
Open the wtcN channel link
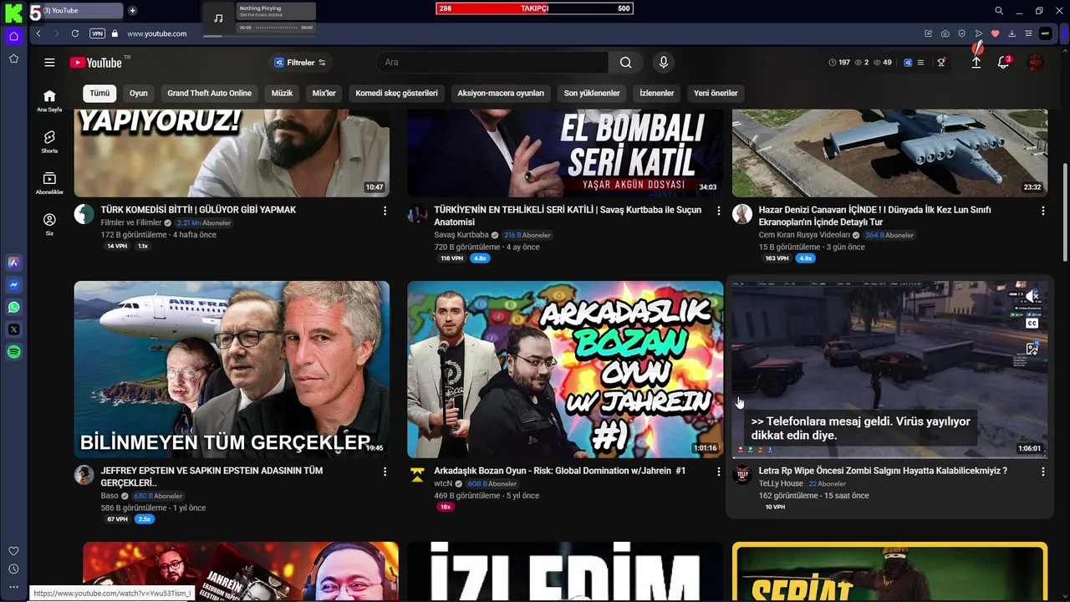(443, 483)
